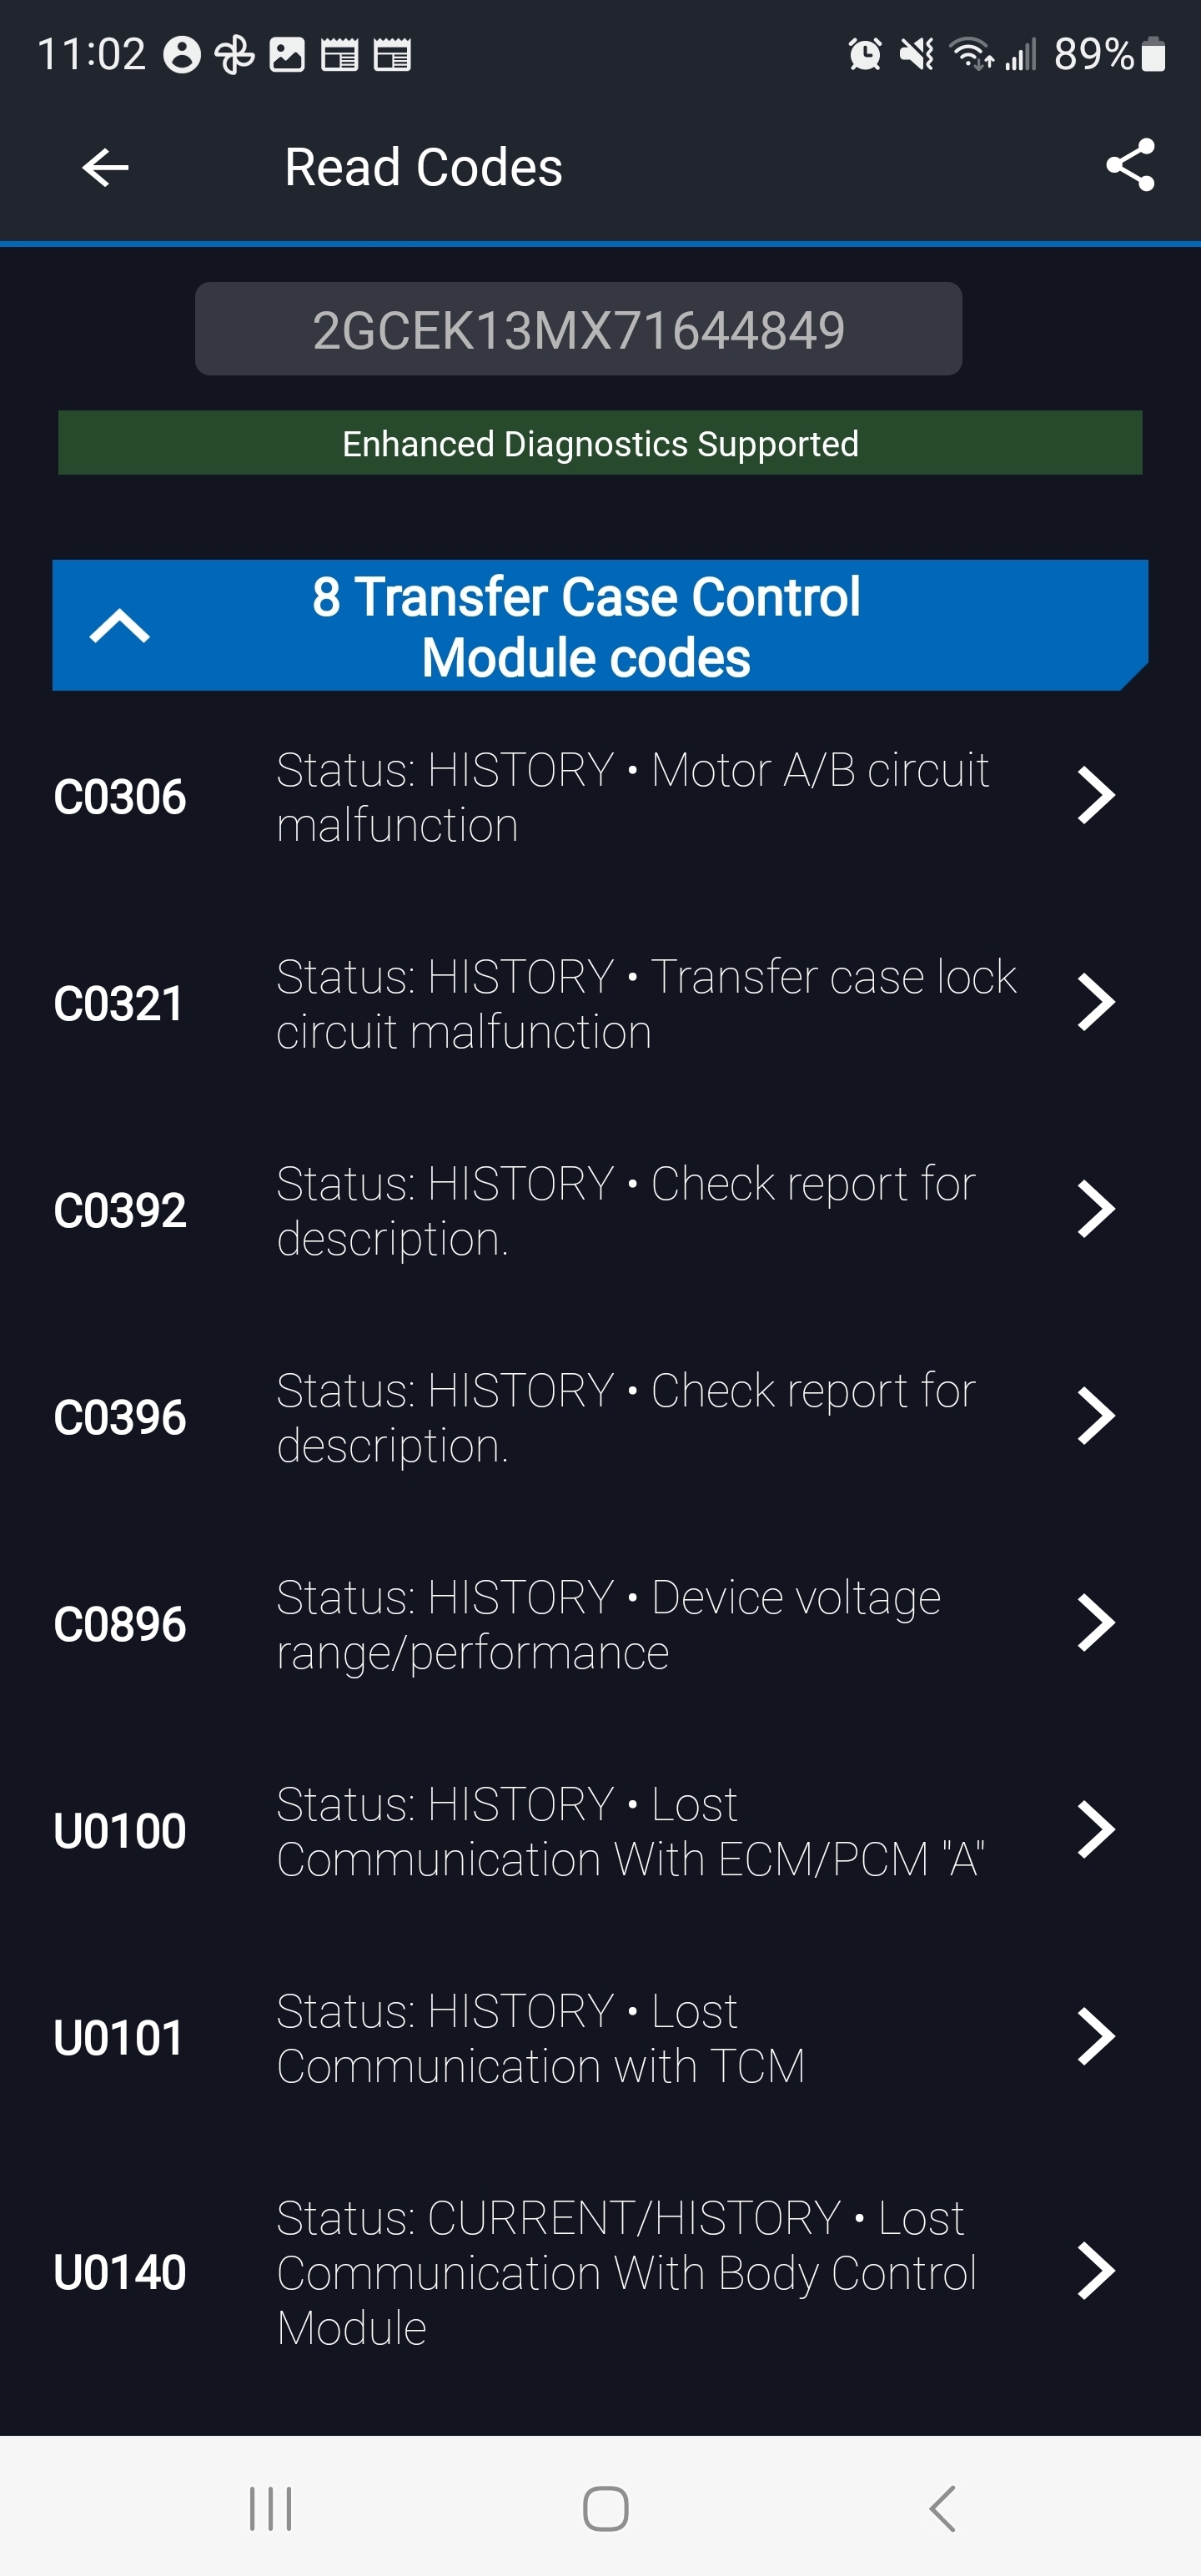Tap the Read Codes title
The height and width of the screenshot is (2576, 1201).
423,167
